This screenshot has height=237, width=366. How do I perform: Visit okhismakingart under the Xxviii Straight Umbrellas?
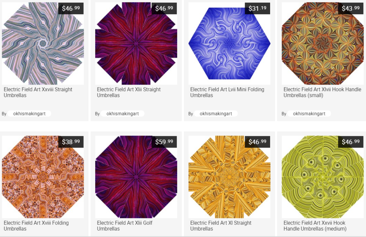29,114
